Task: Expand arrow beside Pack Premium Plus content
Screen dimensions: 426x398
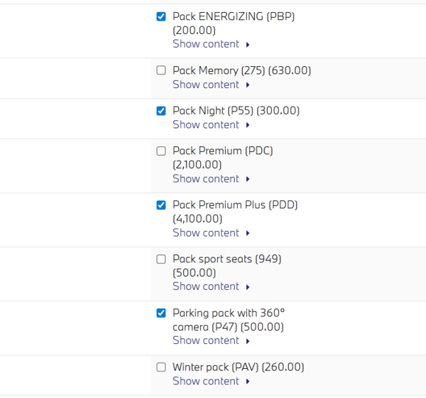Action: pyautogui.click(x=248, y=233)
